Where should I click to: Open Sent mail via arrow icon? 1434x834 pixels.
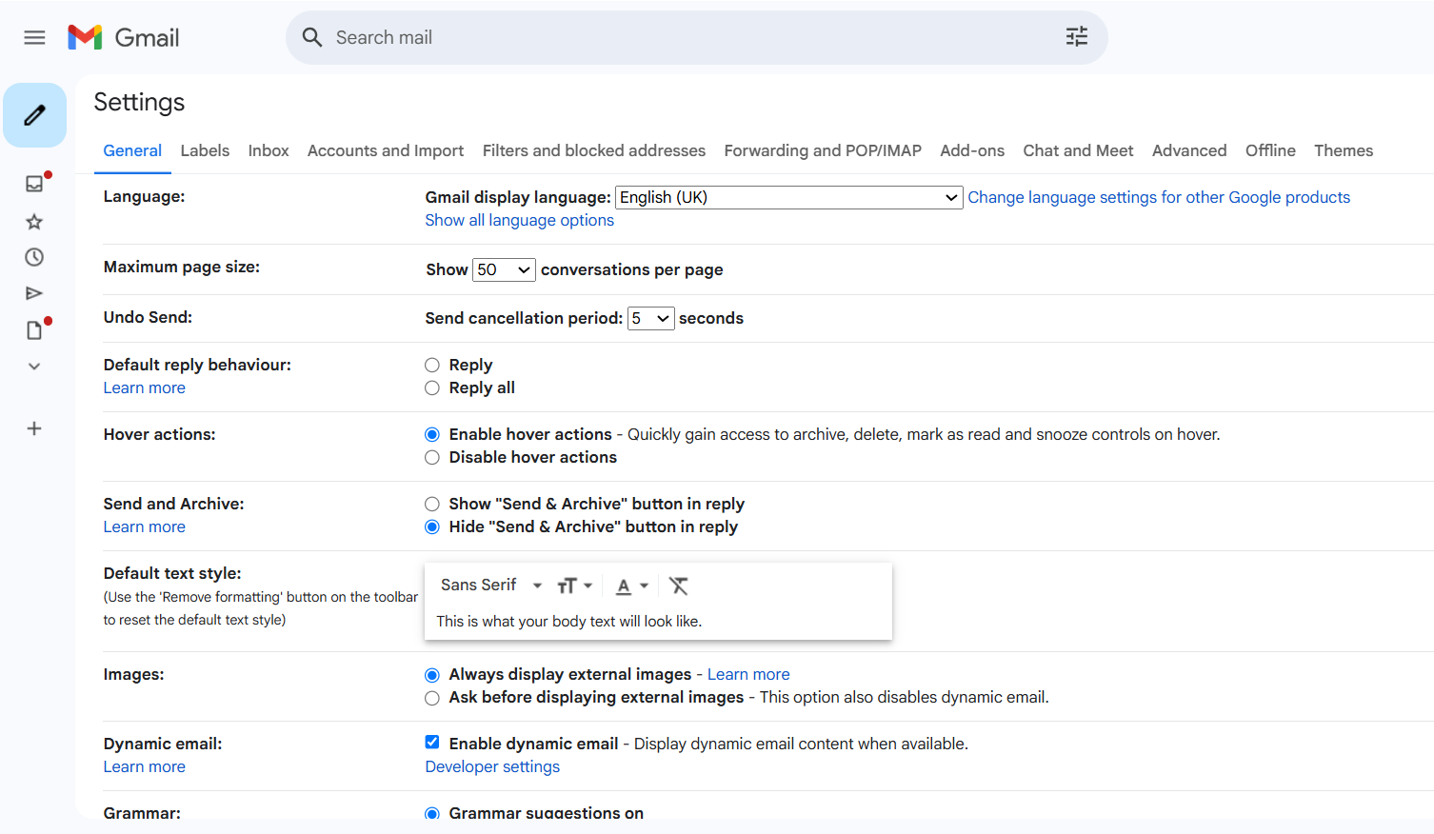click(34, 293)
